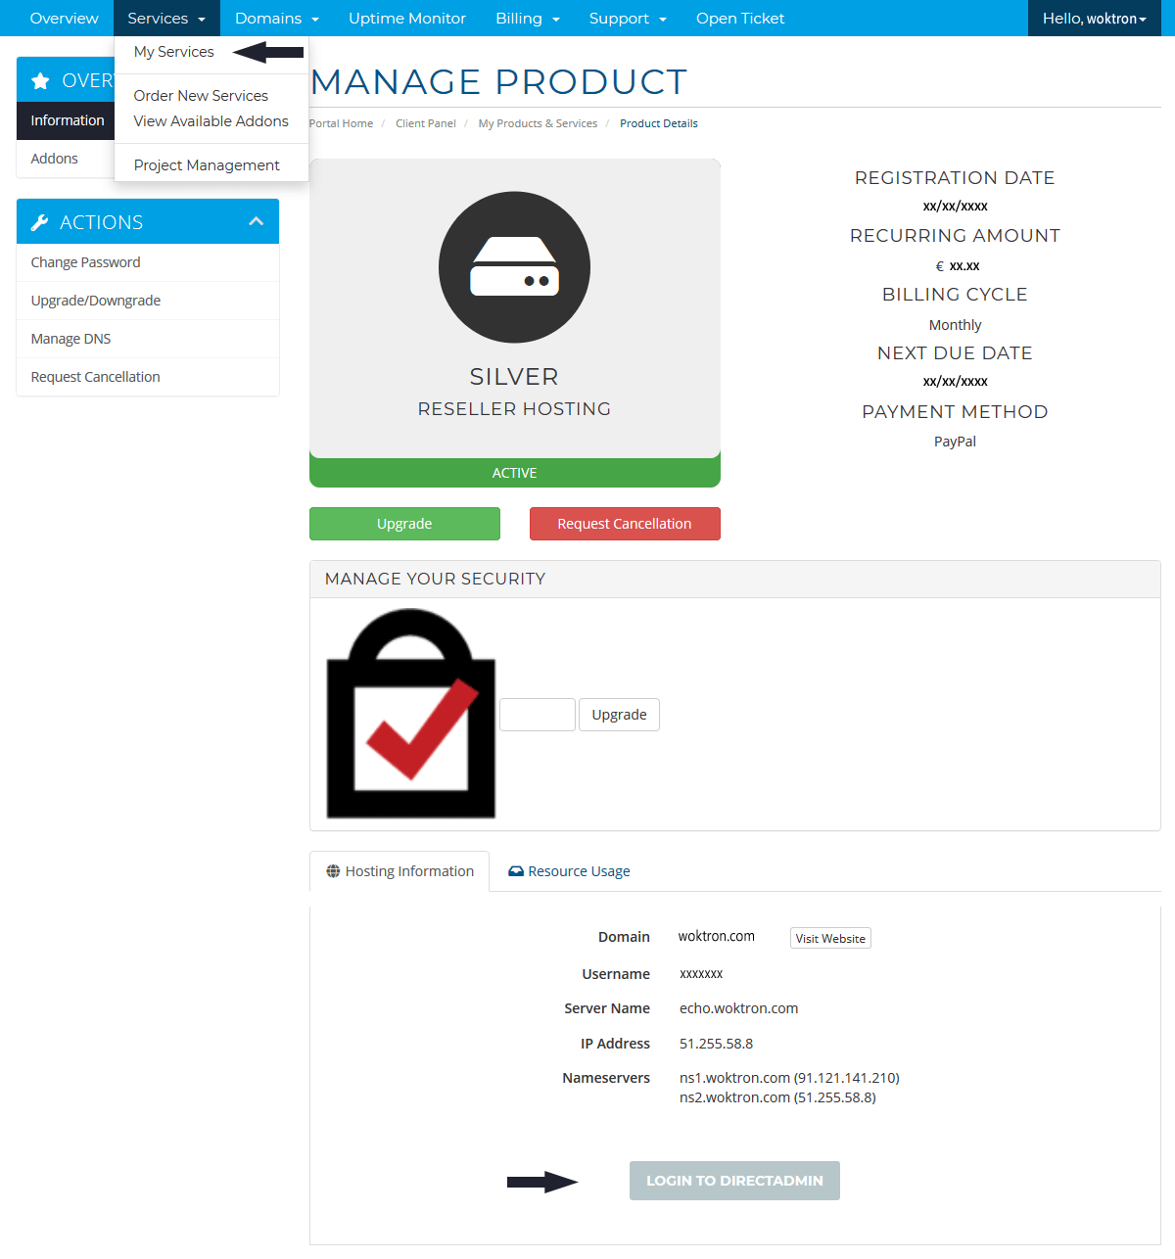The image size is (1175, 1259).
Task: Select View Available Addons entry
Action: click(x=211, y=120)
